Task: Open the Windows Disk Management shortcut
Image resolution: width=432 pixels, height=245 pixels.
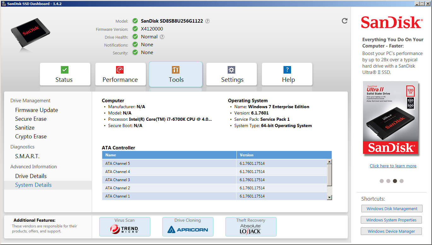Action: (392, 209)
